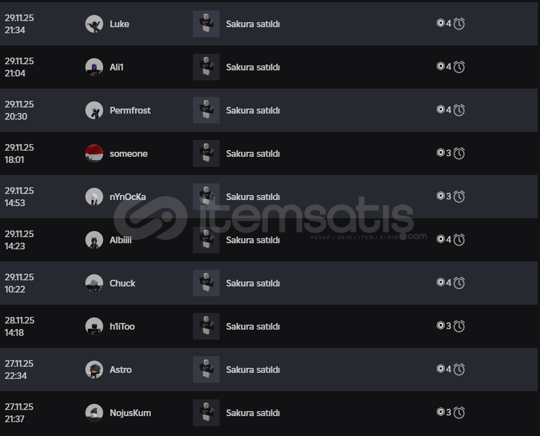
Task: View the Sakura item thumbnail in Albiiii's row
Action: tap(206, 240)
